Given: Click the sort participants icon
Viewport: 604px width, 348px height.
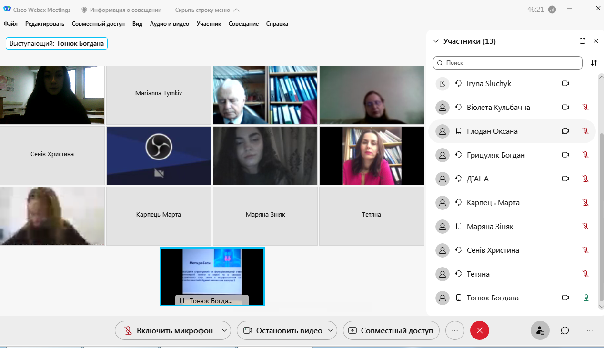Looking at the screenshot, I should pos(594,63).
